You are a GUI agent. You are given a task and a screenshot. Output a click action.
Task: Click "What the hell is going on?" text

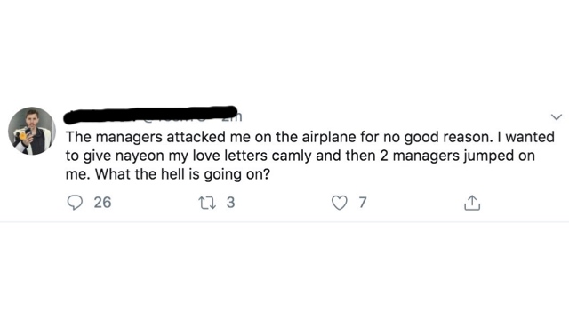click(183, 174)
